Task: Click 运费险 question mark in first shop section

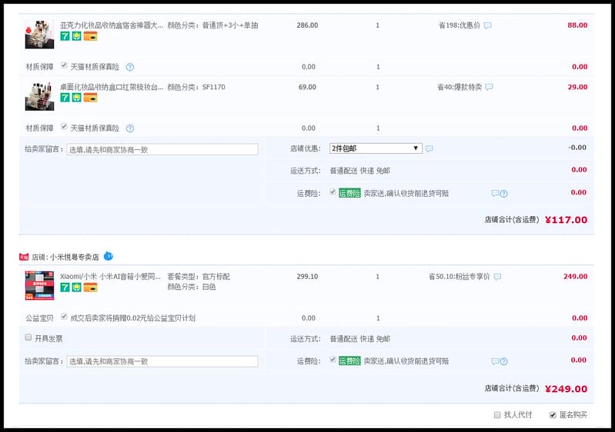Action: (504, 194)
